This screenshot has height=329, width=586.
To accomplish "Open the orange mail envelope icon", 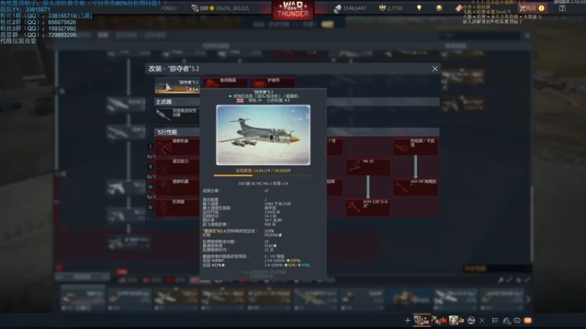I will (527, 320).
